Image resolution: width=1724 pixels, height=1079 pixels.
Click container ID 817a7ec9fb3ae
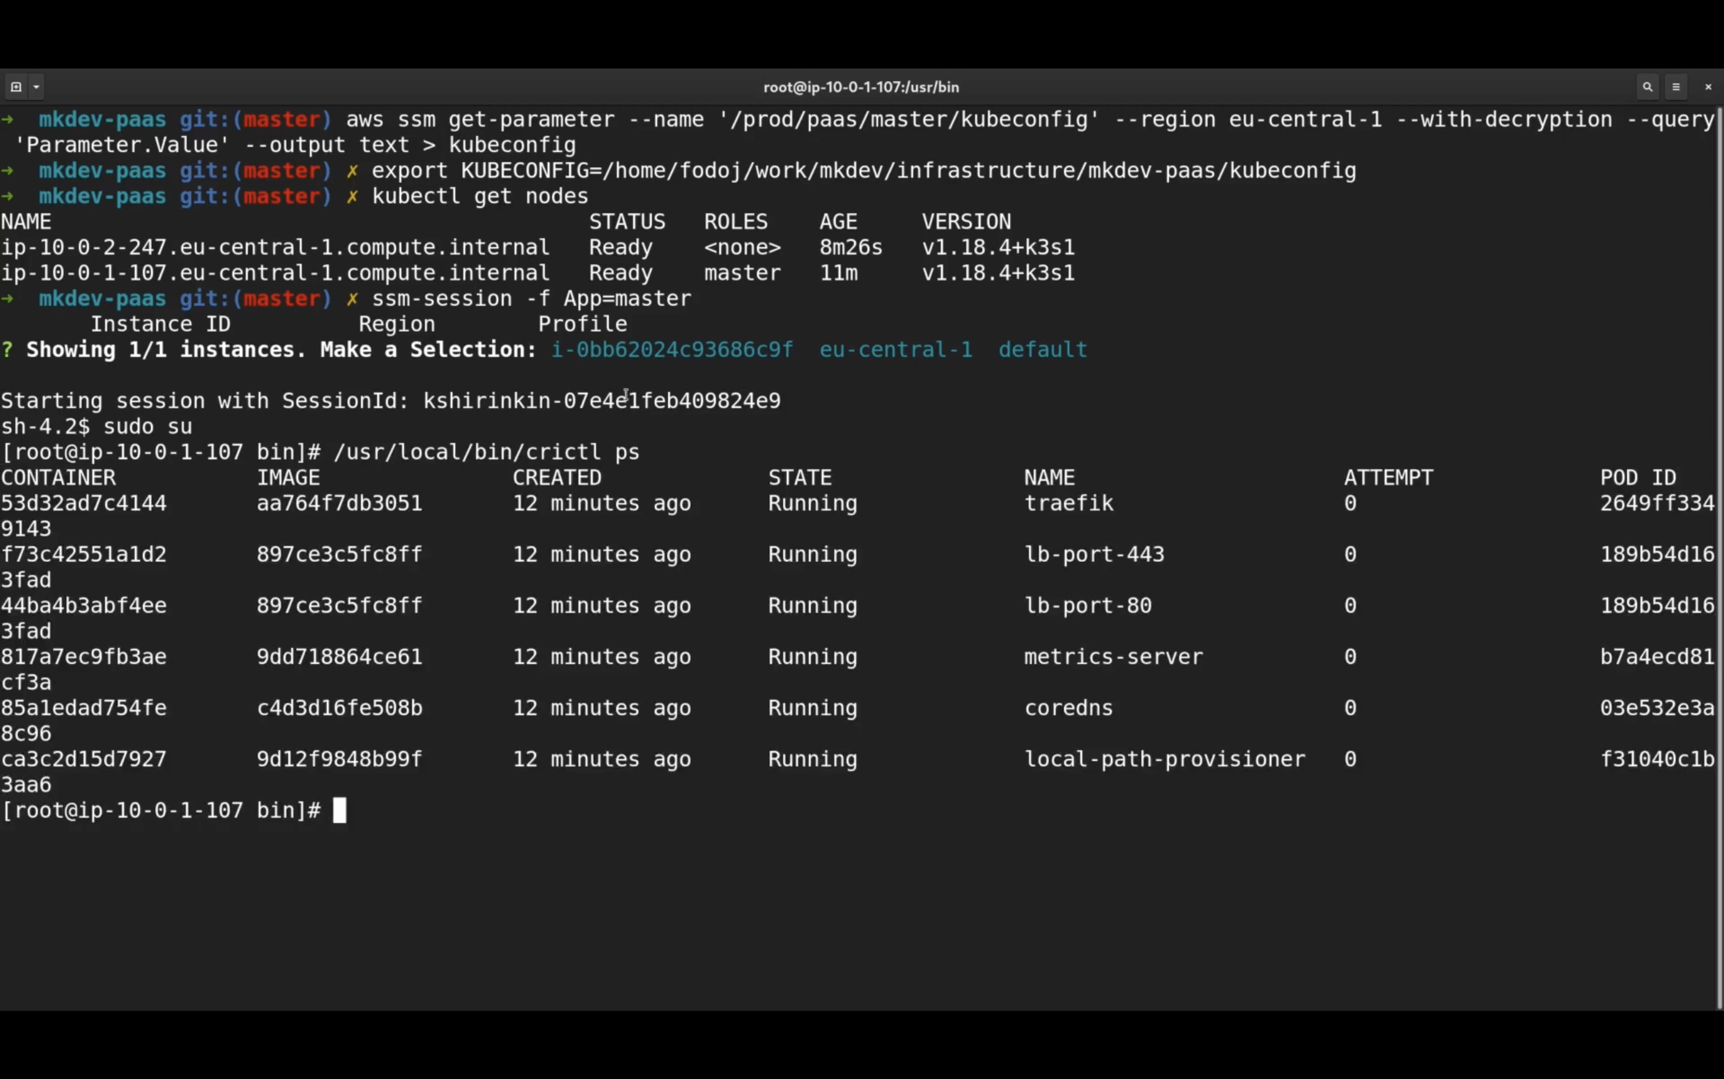click(x=83, y=657)
